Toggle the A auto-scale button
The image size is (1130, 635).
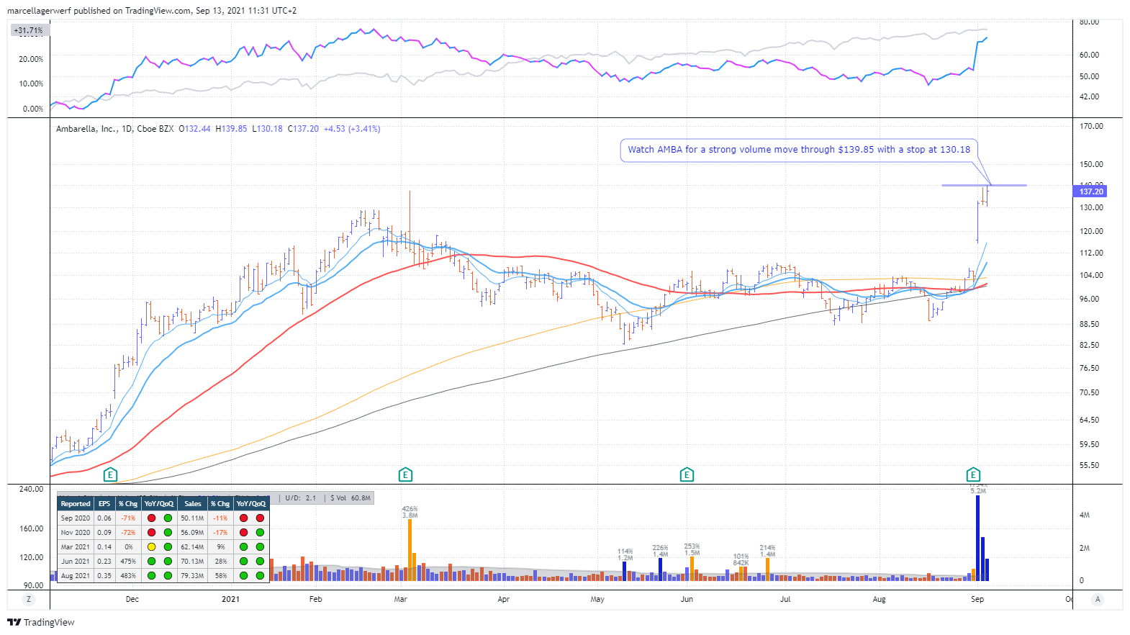point(1098,599)
